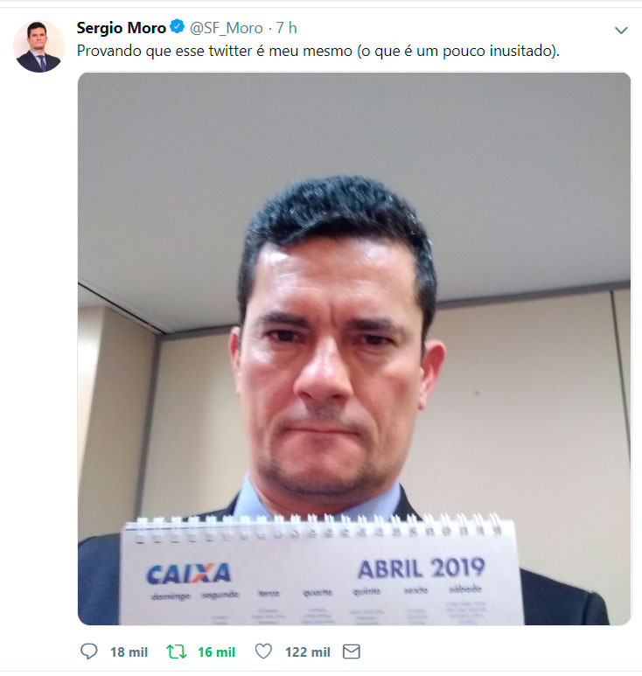Click the green retweet arrows icon

point(177,652)
